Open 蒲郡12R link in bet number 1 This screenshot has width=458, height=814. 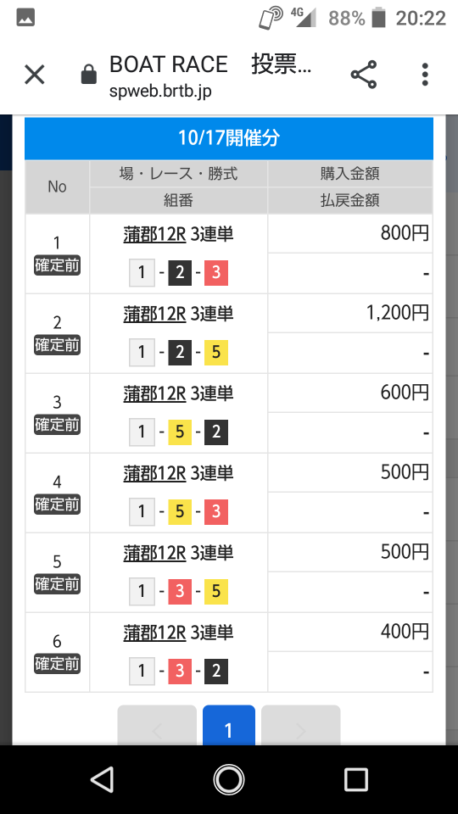[x=154, y=235]
